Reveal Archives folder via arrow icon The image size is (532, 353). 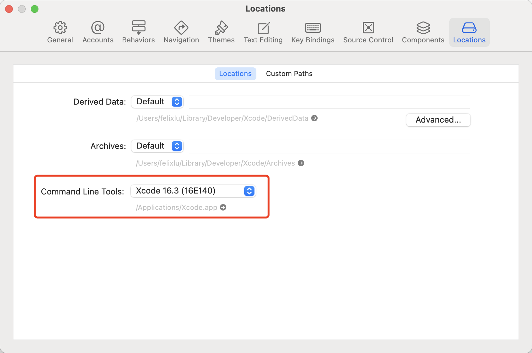(x=301, y=163)
